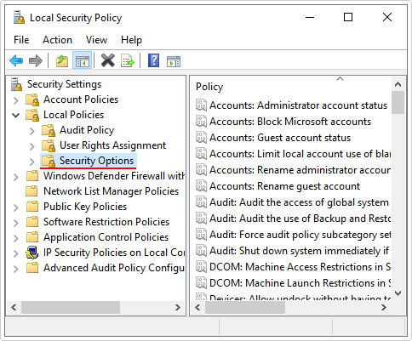Open the File menu
The image size is (412, 341).
pyautogui.click(x=21, y=40)
